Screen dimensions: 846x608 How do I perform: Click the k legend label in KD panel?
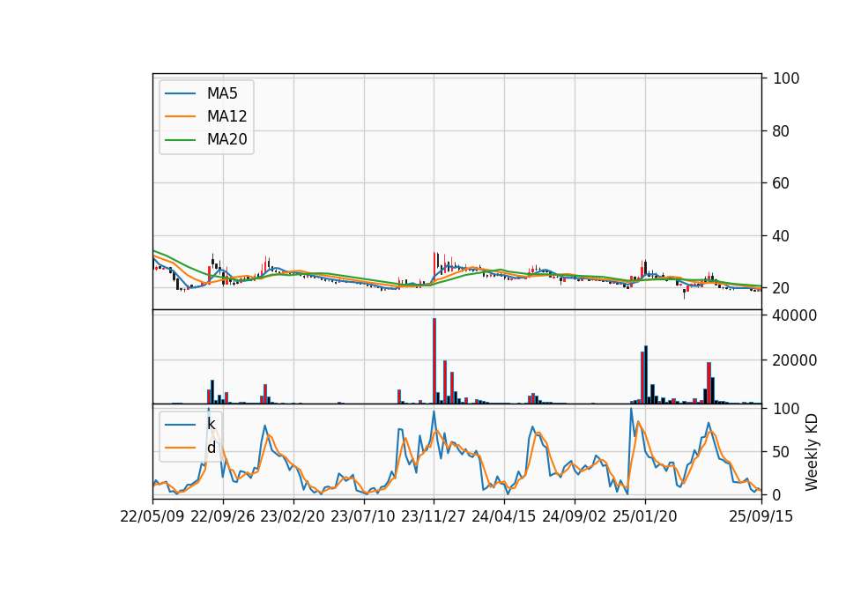[x=211, y=424]
